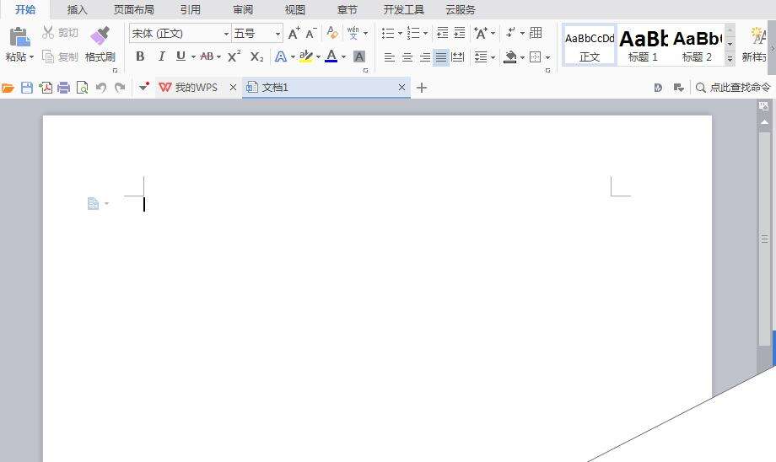Click the magnifier search commands icon
Screen dimensions: 776x462
pos(700,88)
